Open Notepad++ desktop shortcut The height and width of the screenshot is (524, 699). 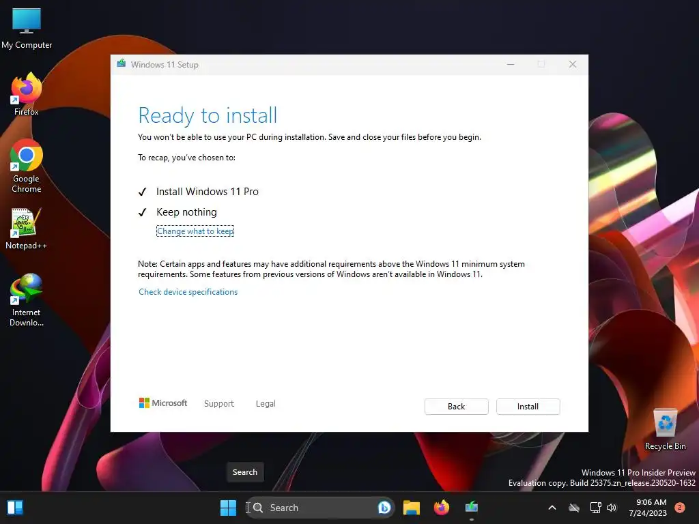pyautogui.click(x=27, y=228)
